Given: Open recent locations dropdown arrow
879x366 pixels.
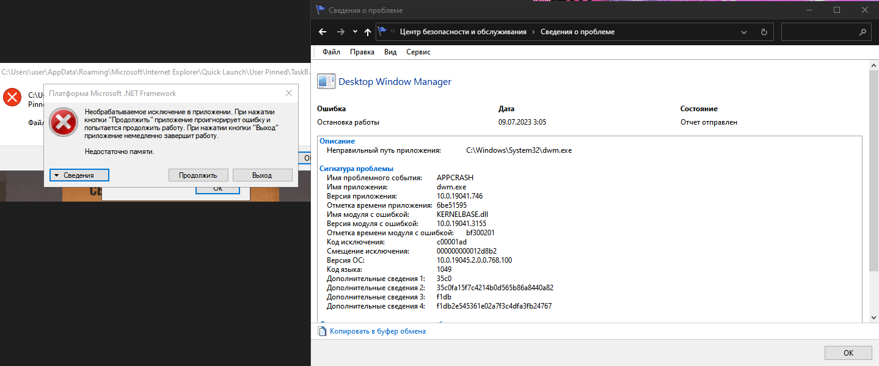Looking at the screenshot, I should (x=355, y=32).
